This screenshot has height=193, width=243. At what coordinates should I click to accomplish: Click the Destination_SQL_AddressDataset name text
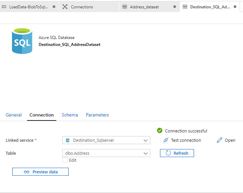point(69,45)
